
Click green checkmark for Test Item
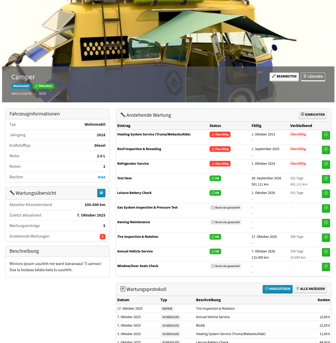[x=326, y=179]
